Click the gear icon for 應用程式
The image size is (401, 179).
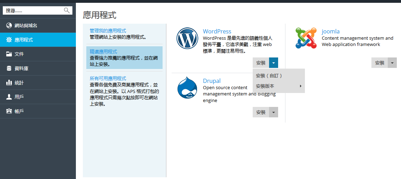pyautogui.click(x=9, y=40)
